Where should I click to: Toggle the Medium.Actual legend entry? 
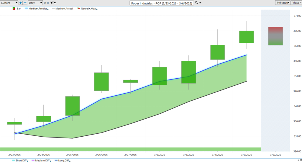(x=63, y=9)
